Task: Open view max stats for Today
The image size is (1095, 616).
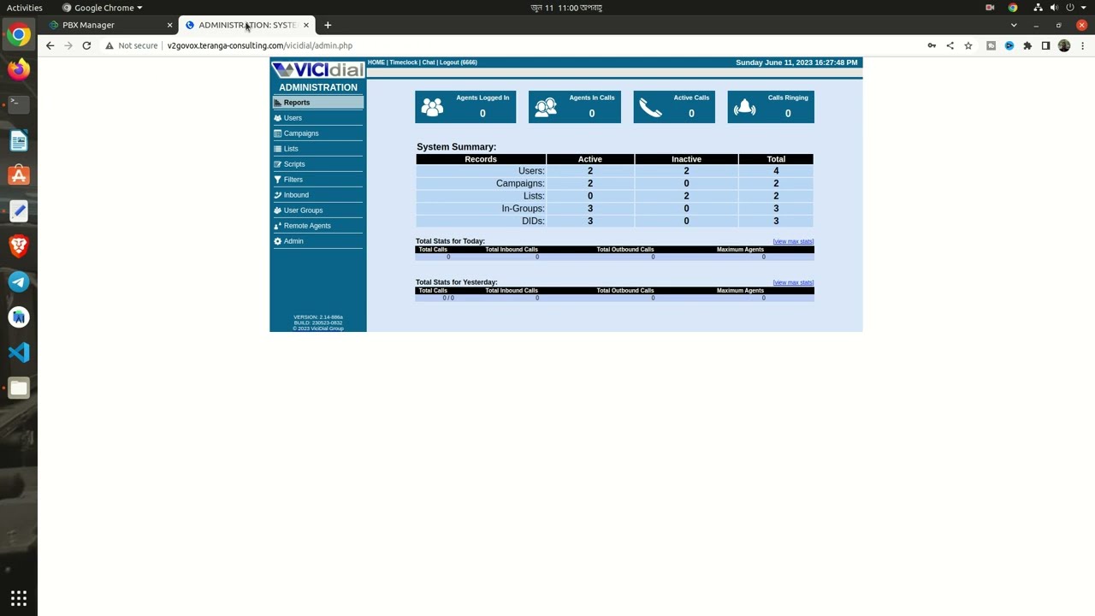Action: pos(793,241)
